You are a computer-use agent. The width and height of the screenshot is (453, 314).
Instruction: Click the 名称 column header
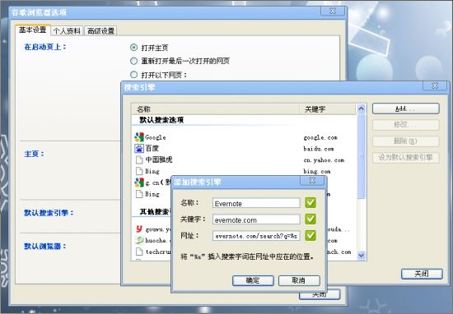point(215,109)
